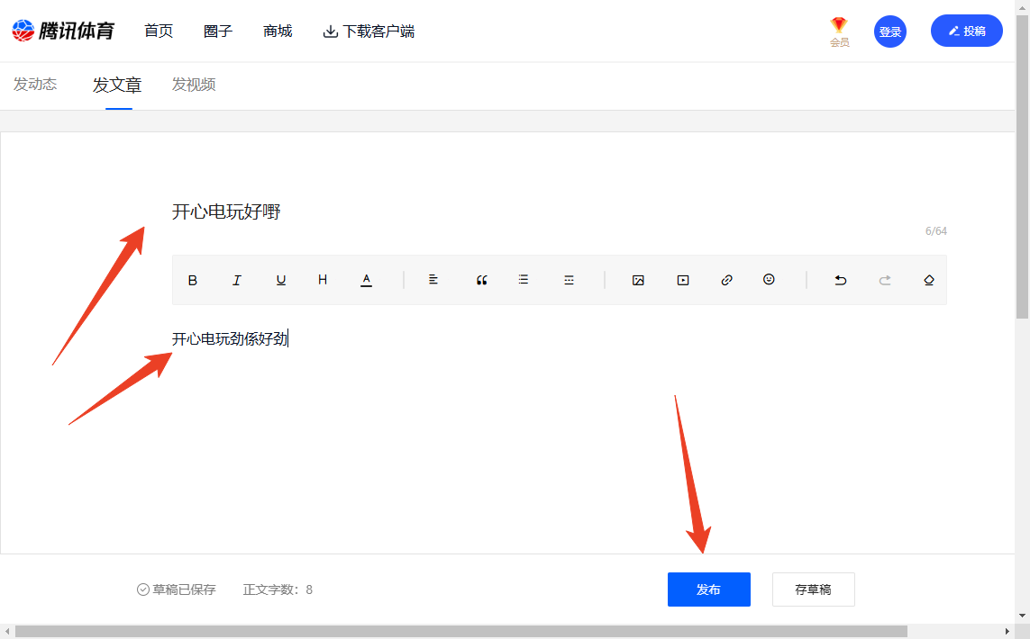Image resolution: width=1030 pixels, height=639 pixels.
Task: Click the 草稿已保存 status text
Action: click(176, 589)
